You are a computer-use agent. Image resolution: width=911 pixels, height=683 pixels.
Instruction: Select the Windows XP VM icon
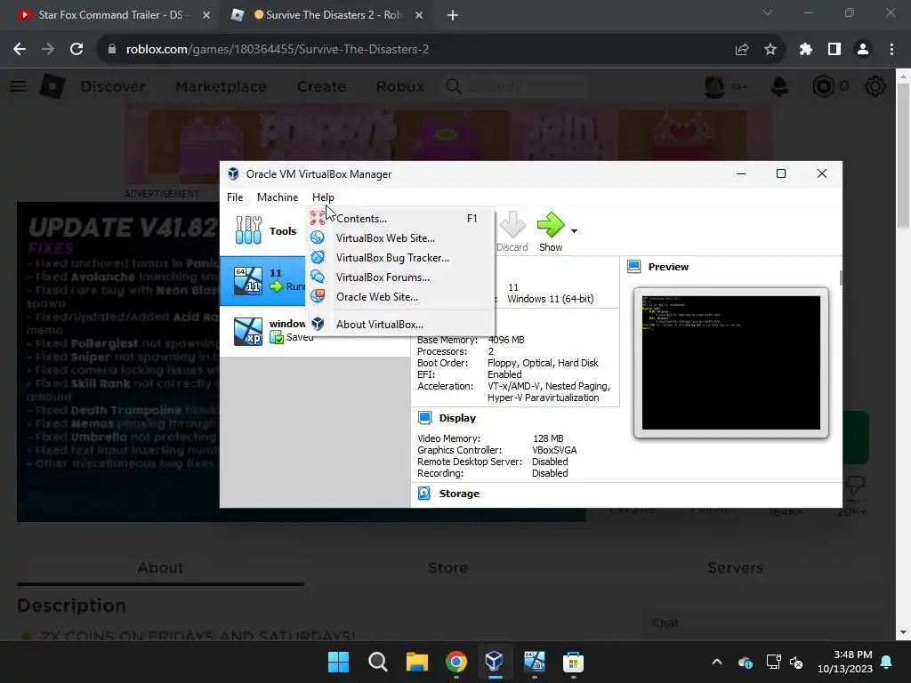coord(247,331)
